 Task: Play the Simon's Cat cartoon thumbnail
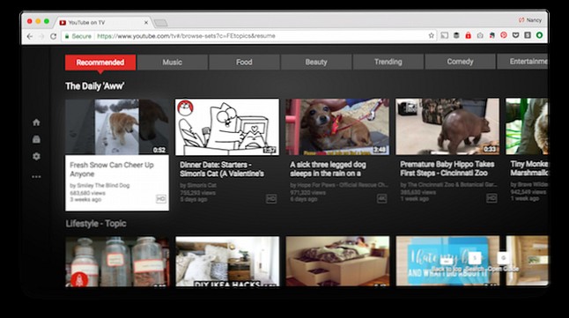(x=227, y=127)
